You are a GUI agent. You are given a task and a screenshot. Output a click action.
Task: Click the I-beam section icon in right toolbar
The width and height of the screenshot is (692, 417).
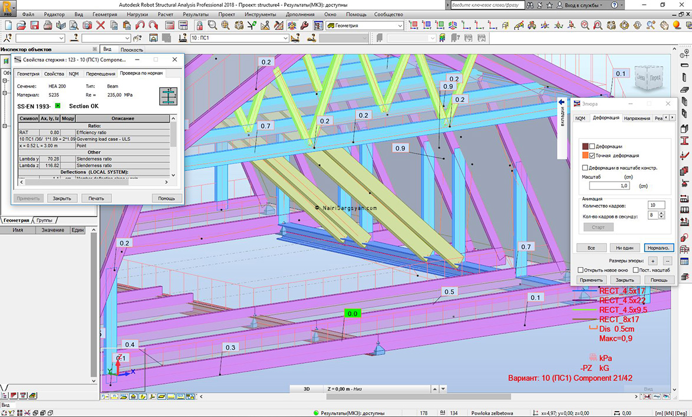click(x=684, y=141)
